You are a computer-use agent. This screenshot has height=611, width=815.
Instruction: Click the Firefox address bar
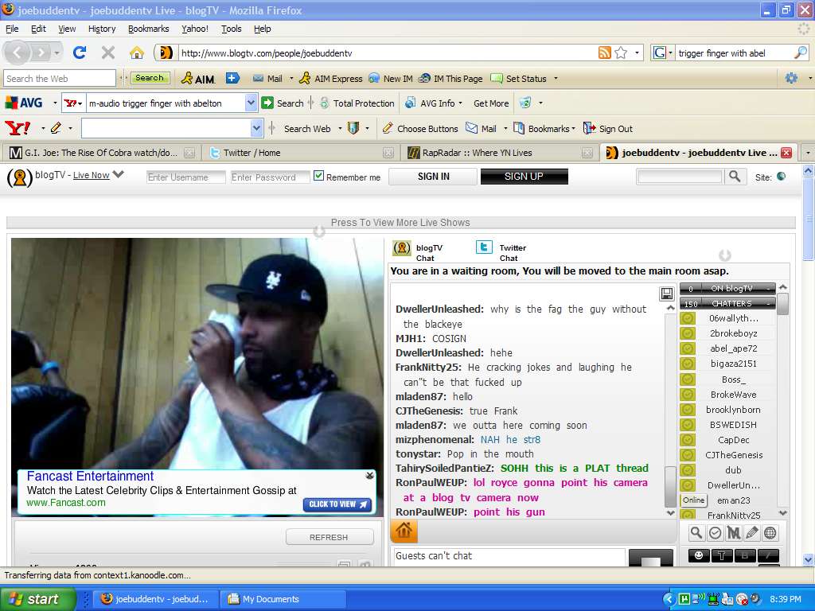(388, 53)
